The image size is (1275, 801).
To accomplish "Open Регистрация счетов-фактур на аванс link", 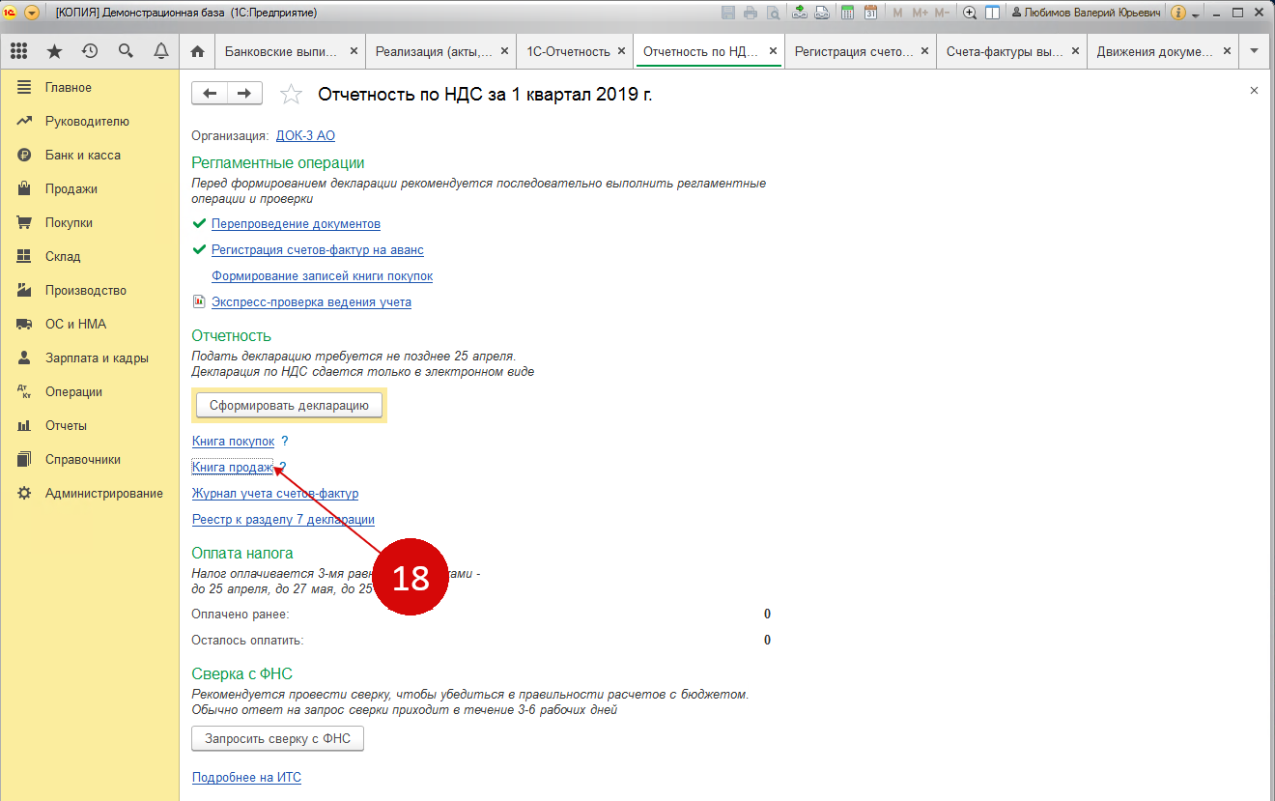I will tap(317, 249).
